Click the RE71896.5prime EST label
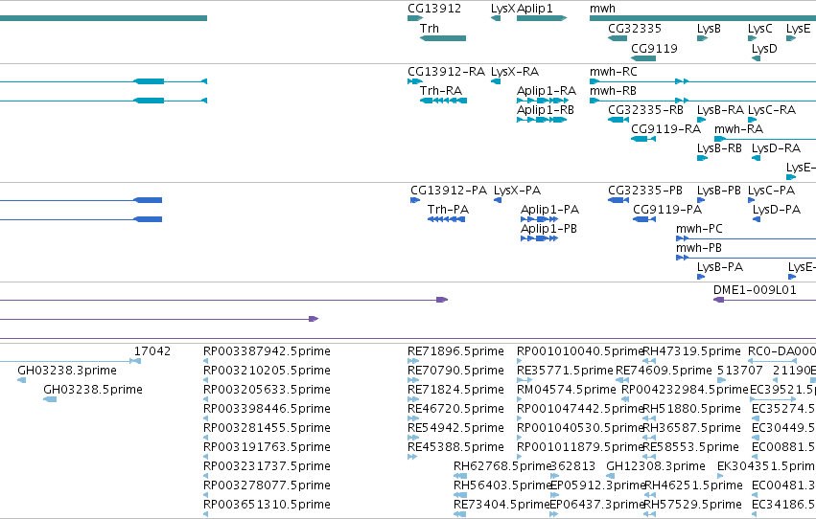The image size is (816, 519). 455,351
